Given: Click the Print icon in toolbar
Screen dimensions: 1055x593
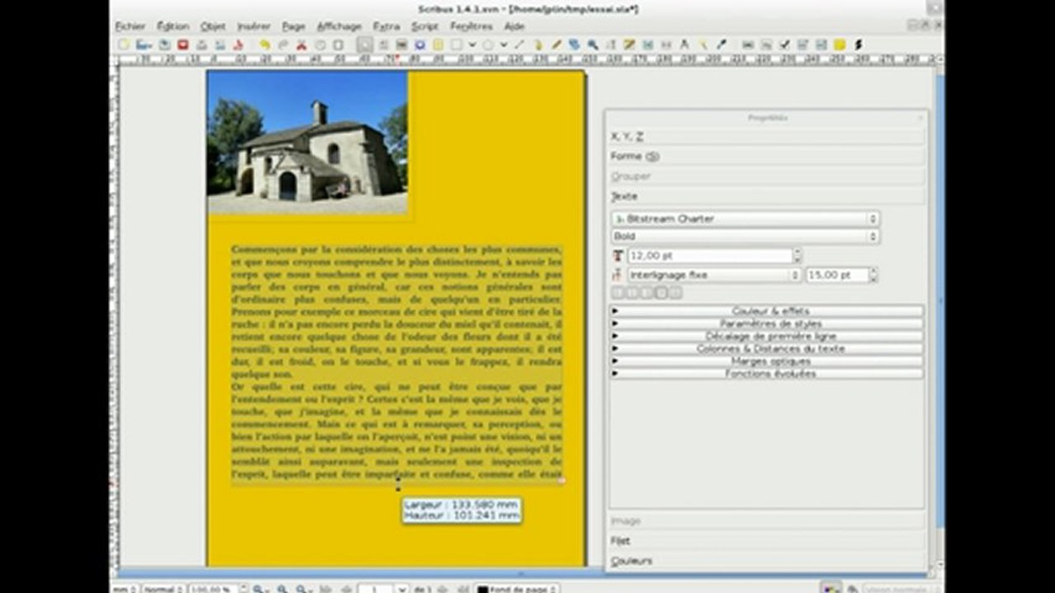Looking at the screenshot, I should tap(200, 44).
